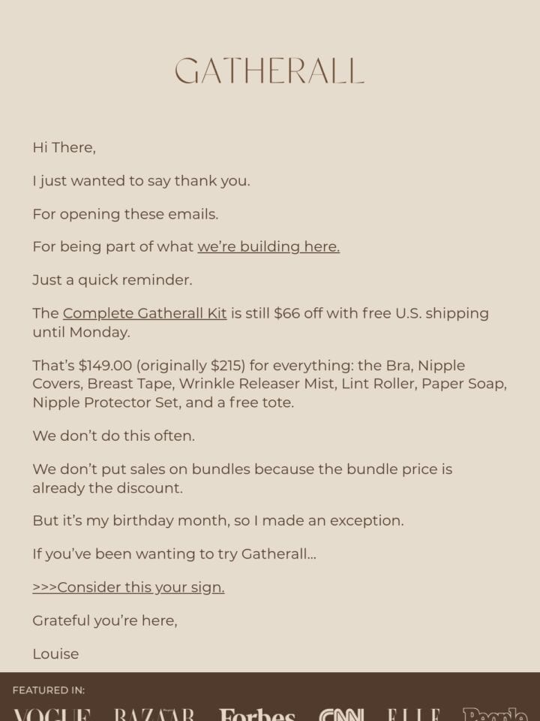The image size is (540, 721).
Task: Click the Bazaar logo in the footer
Action: pos(154,714)
